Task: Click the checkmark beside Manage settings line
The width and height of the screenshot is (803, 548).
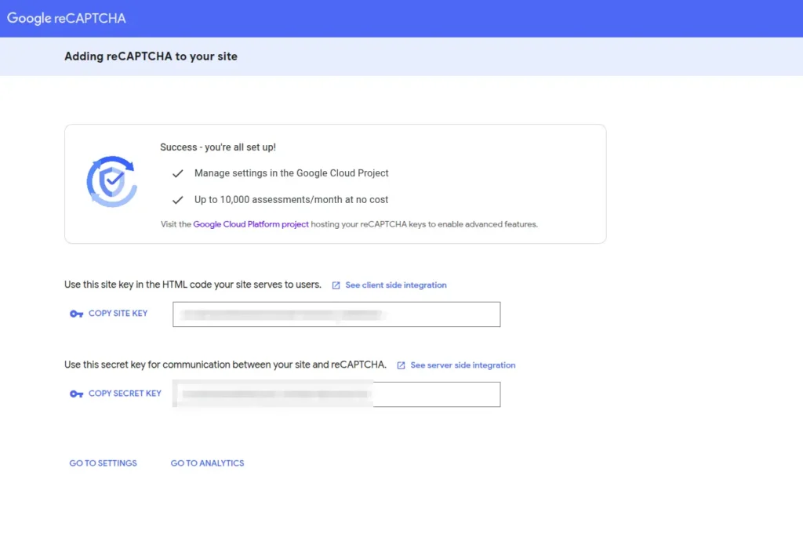Action: coord(178,173)
